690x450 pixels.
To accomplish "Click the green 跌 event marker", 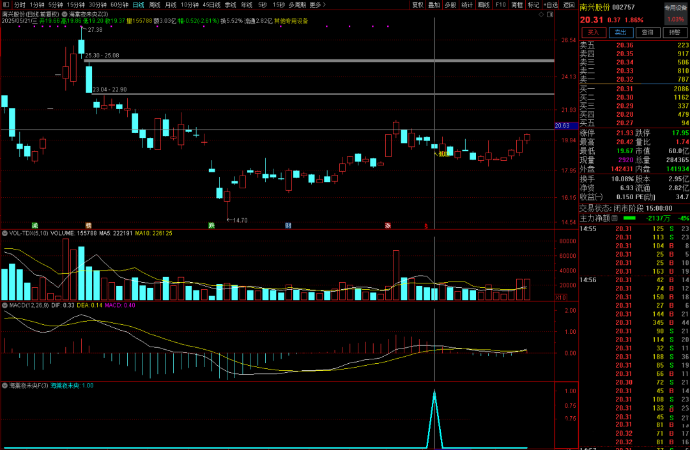I will (211, 225).
